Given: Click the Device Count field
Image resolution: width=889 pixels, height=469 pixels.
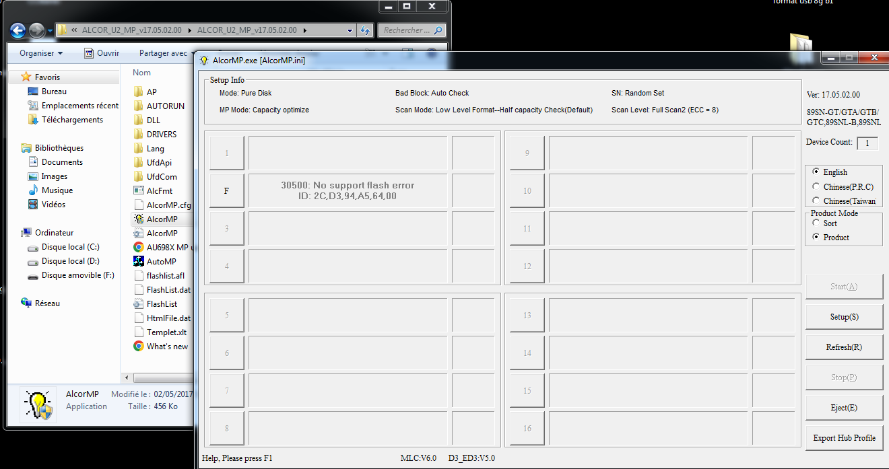Looking at the screenshot, I should (867, 143).
